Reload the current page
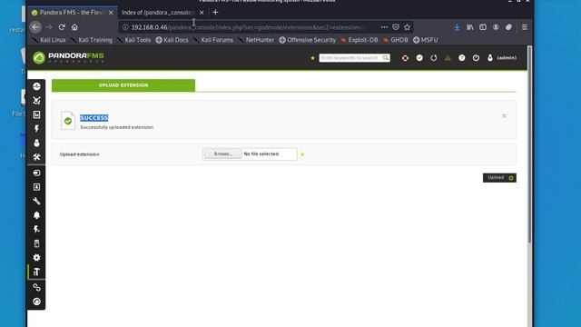This screenshot has height=327, width=581. (x=62, y=27)
